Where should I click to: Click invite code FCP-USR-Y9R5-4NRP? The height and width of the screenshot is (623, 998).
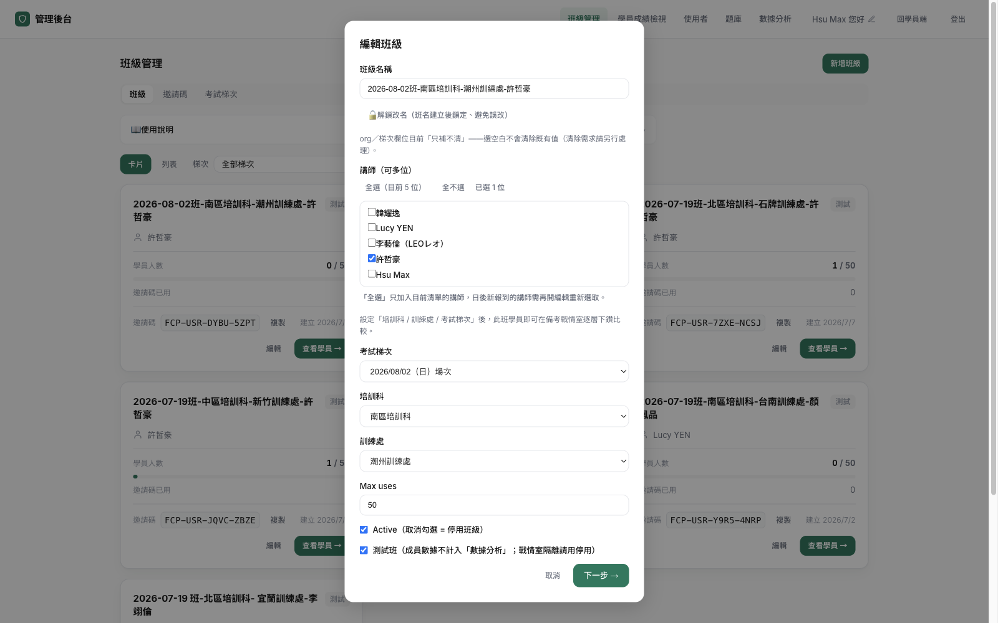point(715,520)
